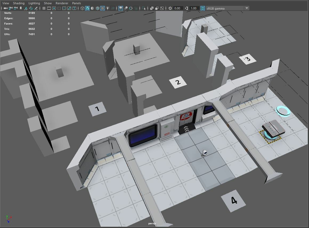Open the Panels menu
309x228 pixels.
click(x=76, y=3)
